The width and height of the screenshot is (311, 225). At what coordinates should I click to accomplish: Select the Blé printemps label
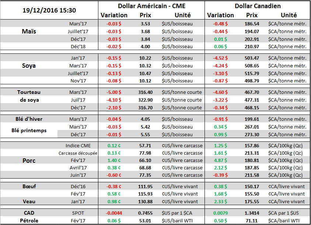tap(29, 130)
